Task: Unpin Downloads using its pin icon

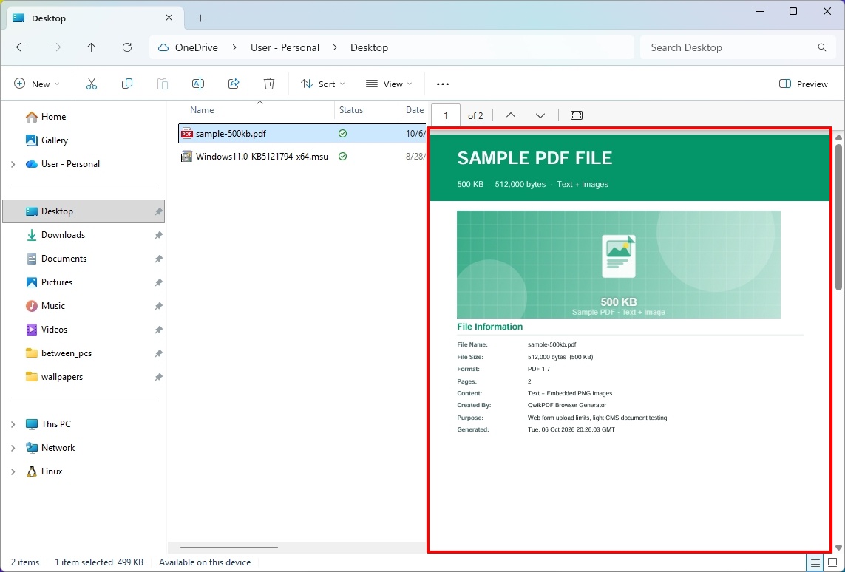Action: (158, 235)
